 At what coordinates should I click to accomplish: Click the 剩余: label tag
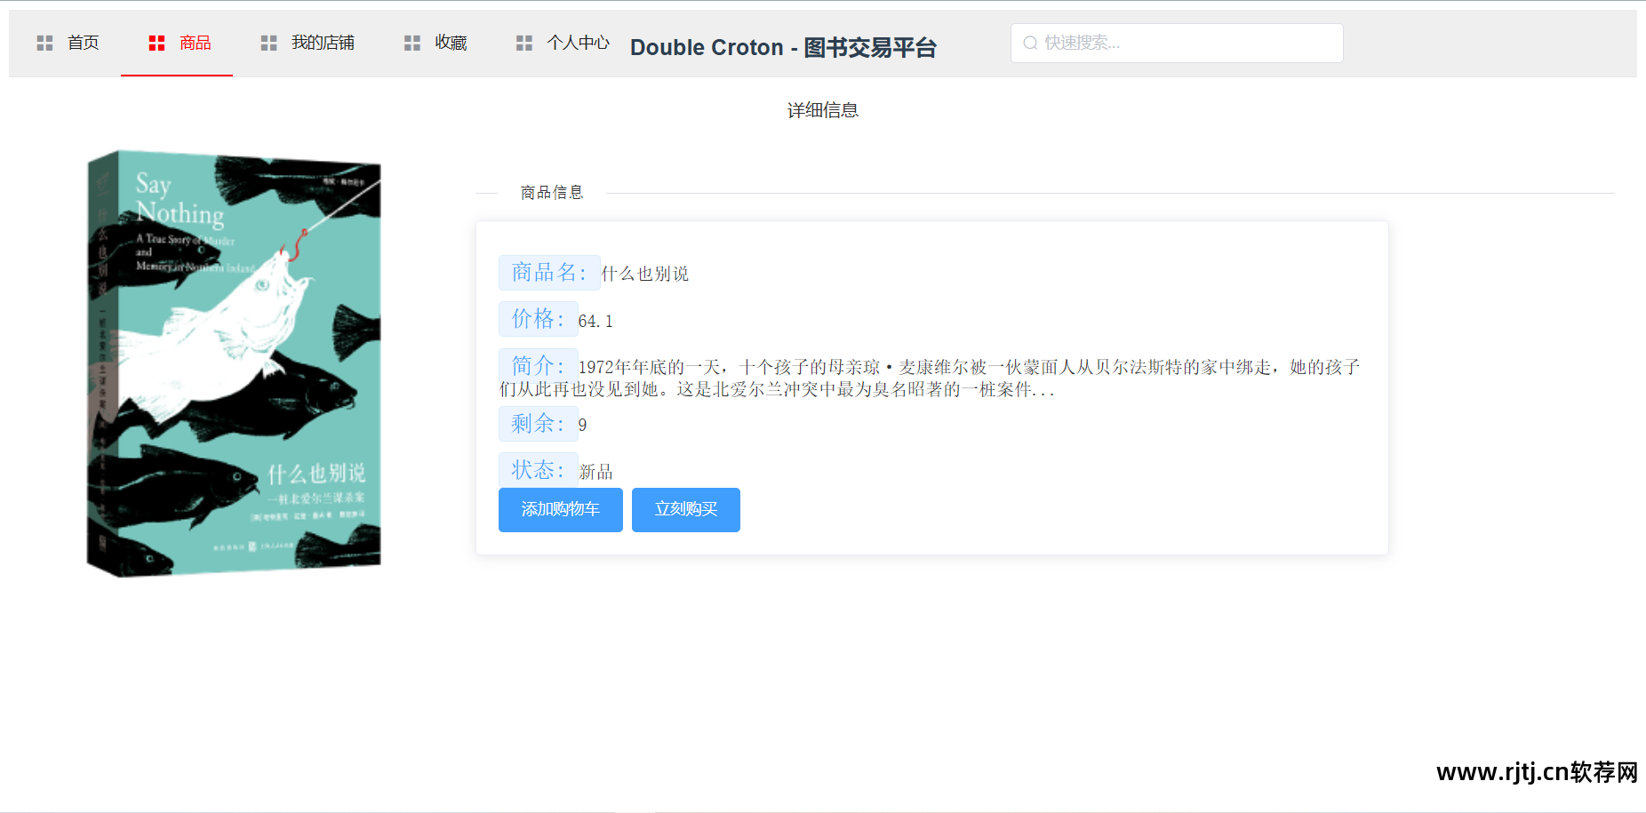pyautogui.click(x=538, y=424)
